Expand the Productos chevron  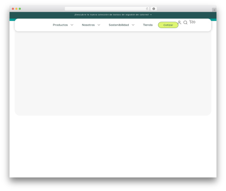click(72, 25)
